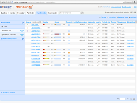Select the Seguimiento tab
Screen dimensions: 137x103
click(41, 13)
